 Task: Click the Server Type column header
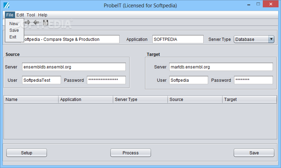tap(140, 100)
